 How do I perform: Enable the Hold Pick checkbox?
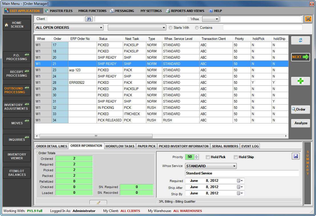point(207,157)
